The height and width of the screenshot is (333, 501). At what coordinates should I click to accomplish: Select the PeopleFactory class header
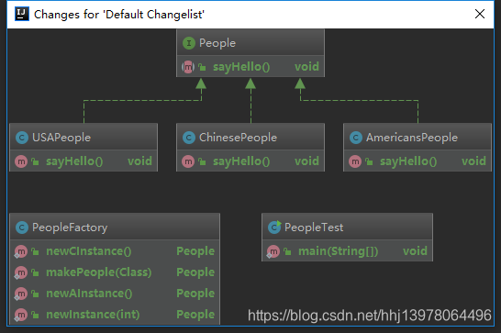coord(115,227)
